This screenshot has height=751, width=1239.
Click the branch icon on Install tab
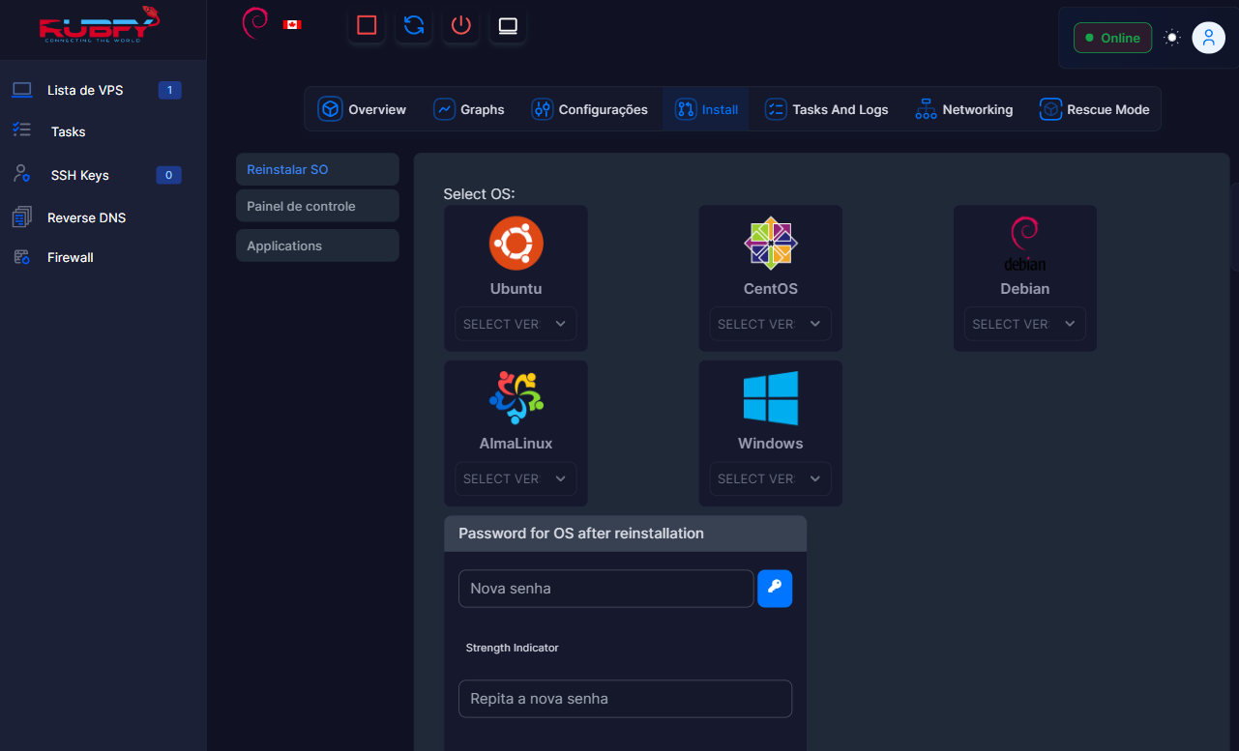coord(686,109)
